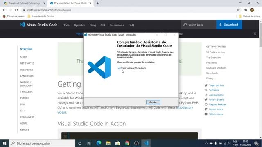
Task: Click the blue Download button on website
Action: 229,24
